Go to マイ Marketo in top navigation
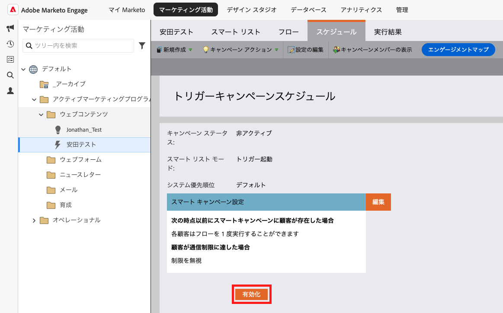The height and width of the screenshot is (313, 503). tap(127, 10)
